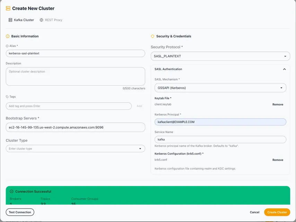Click the Add tag button

pos(139,106)
